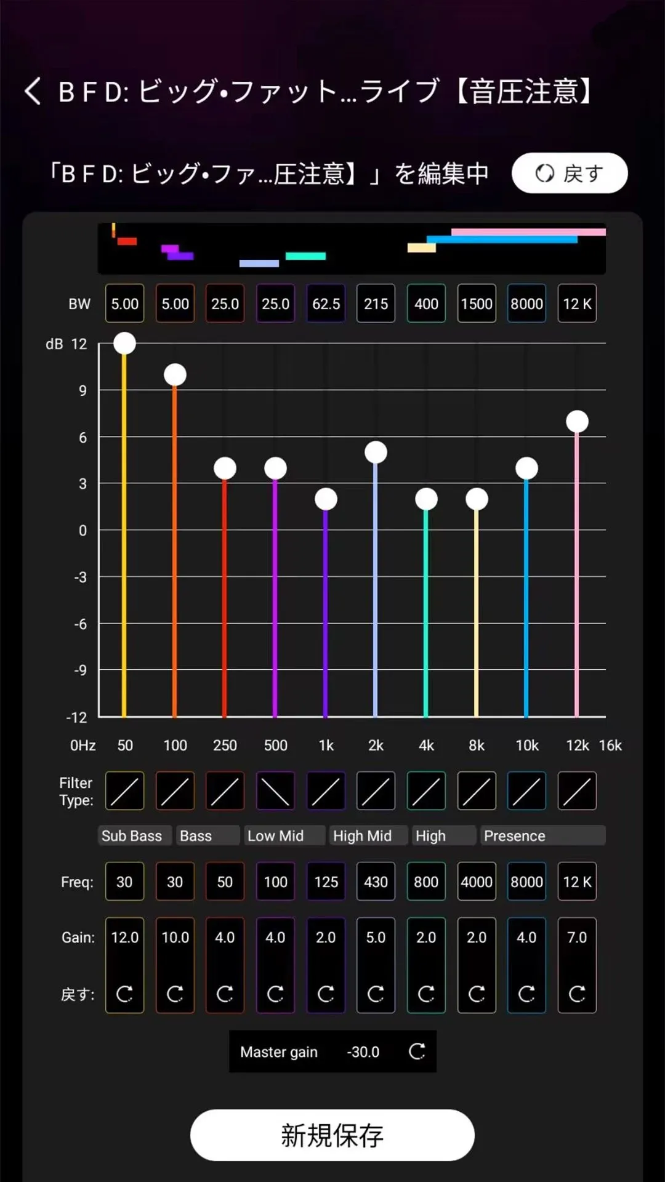This screenshot has width=665, height=1182.
Task: Select the Bass range label
Action: point(208,835)
